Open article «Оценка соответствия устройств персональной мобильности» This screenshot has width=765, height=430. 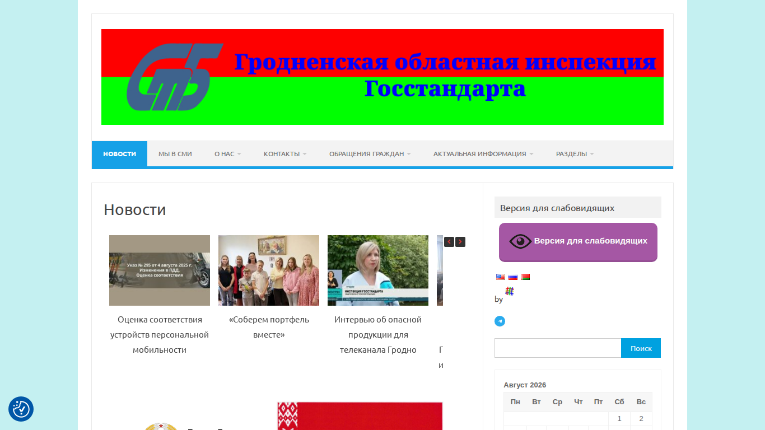160,335
